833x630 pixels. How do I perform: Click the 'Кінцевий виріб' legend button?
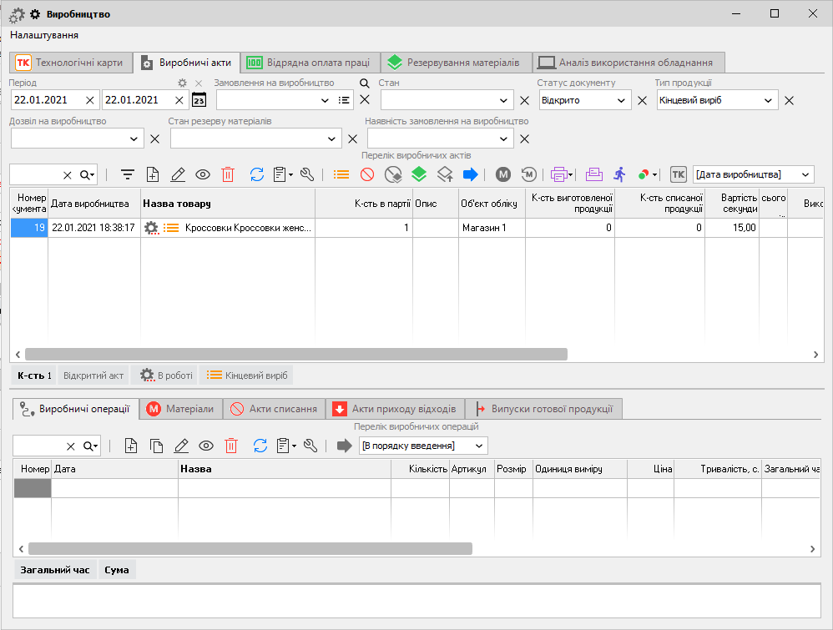click(x=246, y=375)
